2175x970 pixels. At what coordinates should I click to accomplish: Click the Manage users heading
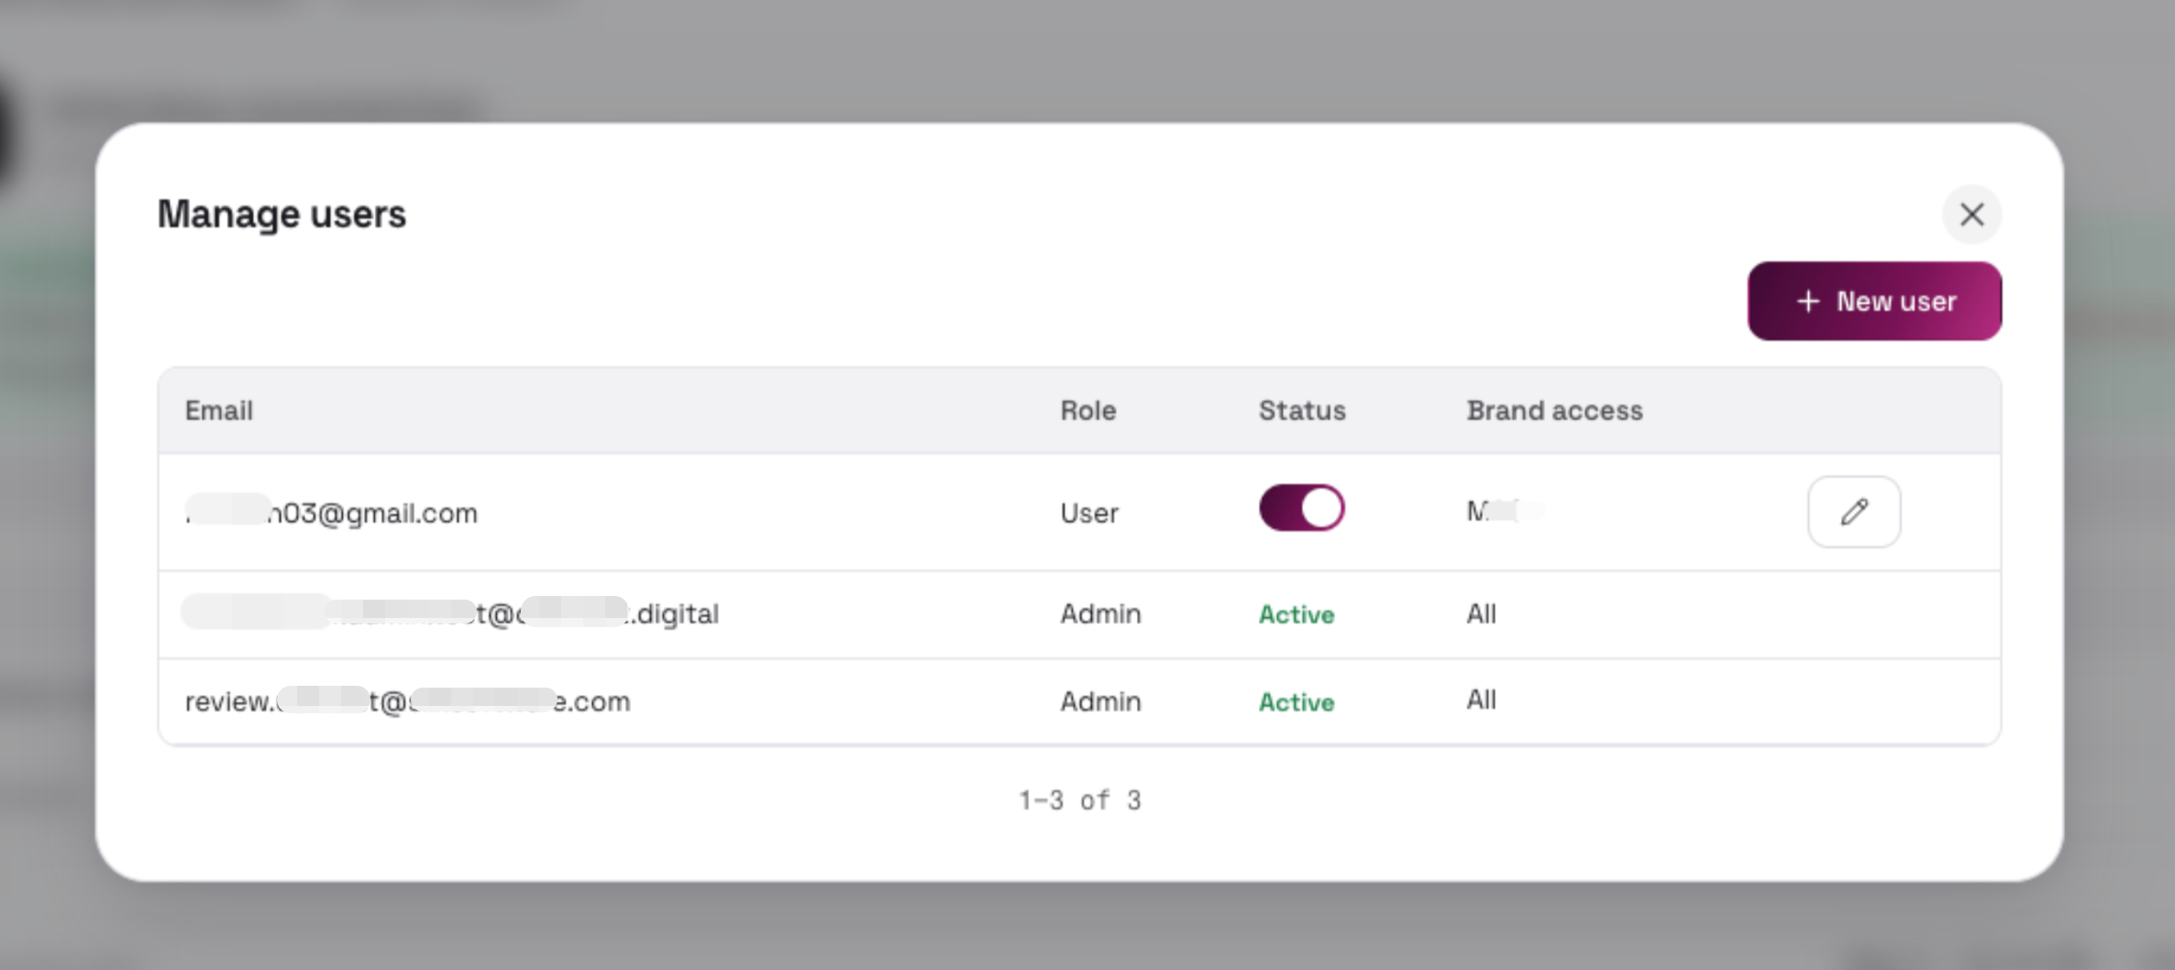pos(282,215)
